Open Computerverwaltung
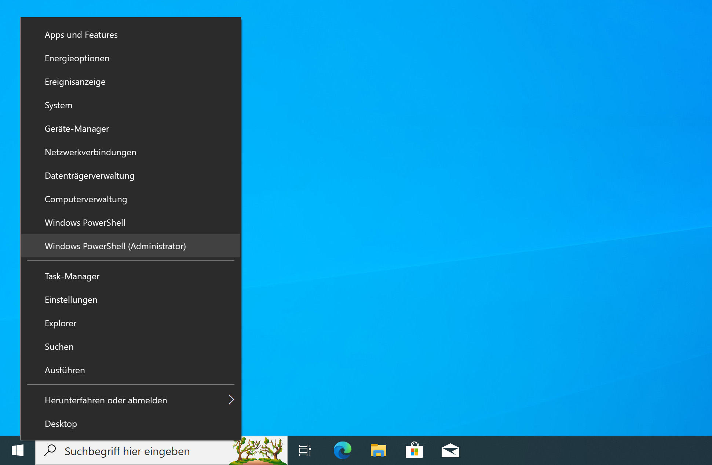Image resolution: width=712 pixels, height=465 pixels. pyautogui.click(x=131, y=199)
